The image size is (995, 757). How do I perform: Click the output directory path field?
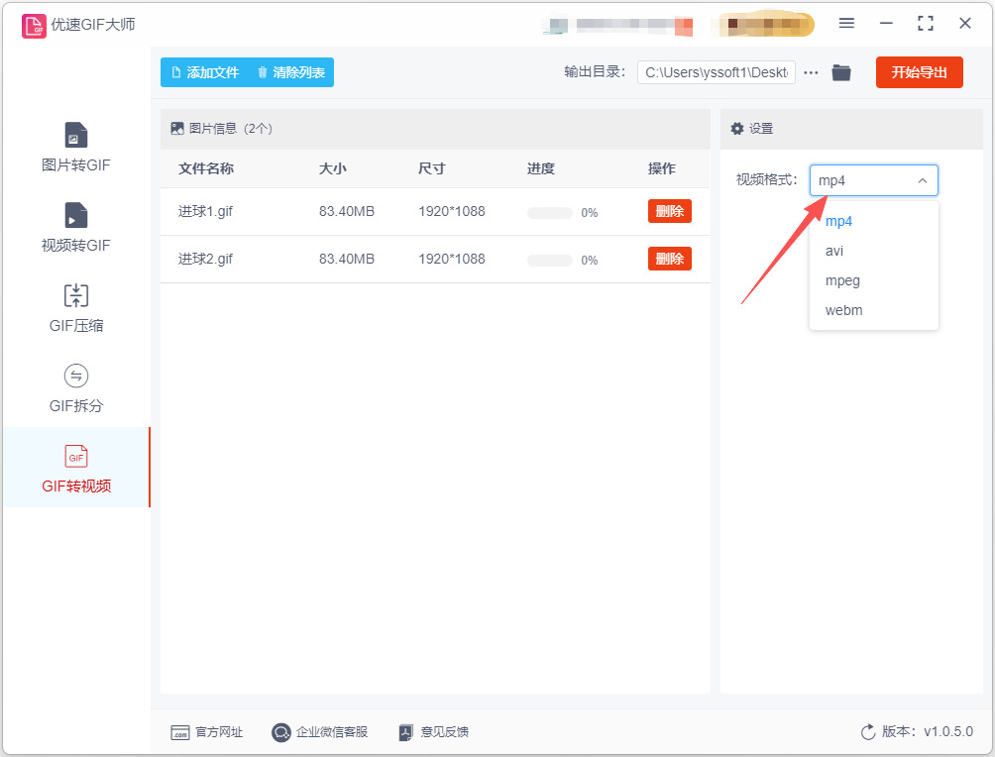[x=716, y=72]
